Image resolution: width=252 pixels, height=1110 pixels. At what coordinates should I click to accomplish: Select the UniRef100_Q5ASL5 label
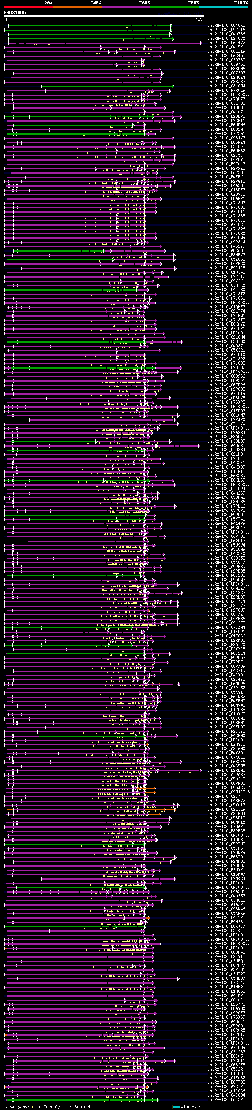pos(226,779)
